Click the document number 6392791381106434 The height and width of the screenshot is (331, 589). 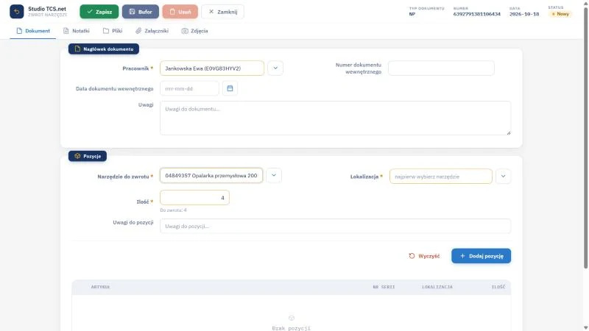click(476, 14)
